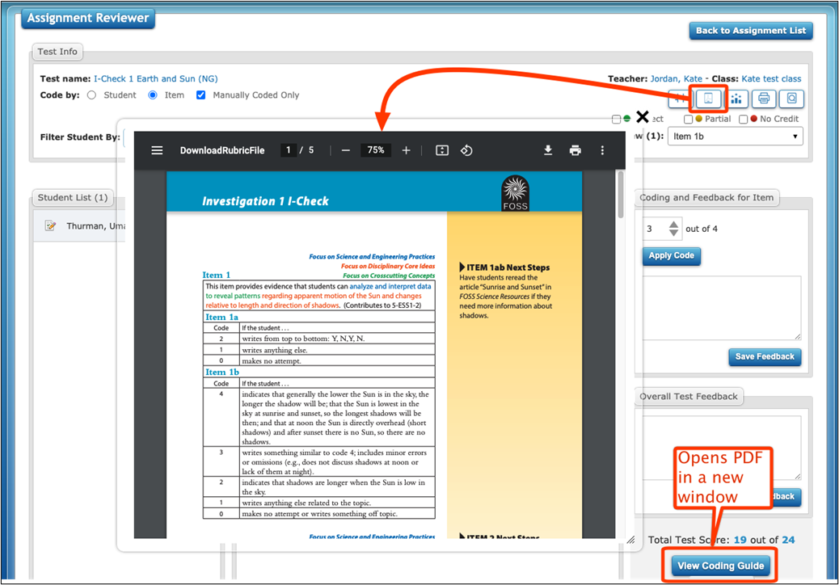839x585 pixels.
Task: Check the No Credit filter checkbox
Action: click(x=744, y=118)
